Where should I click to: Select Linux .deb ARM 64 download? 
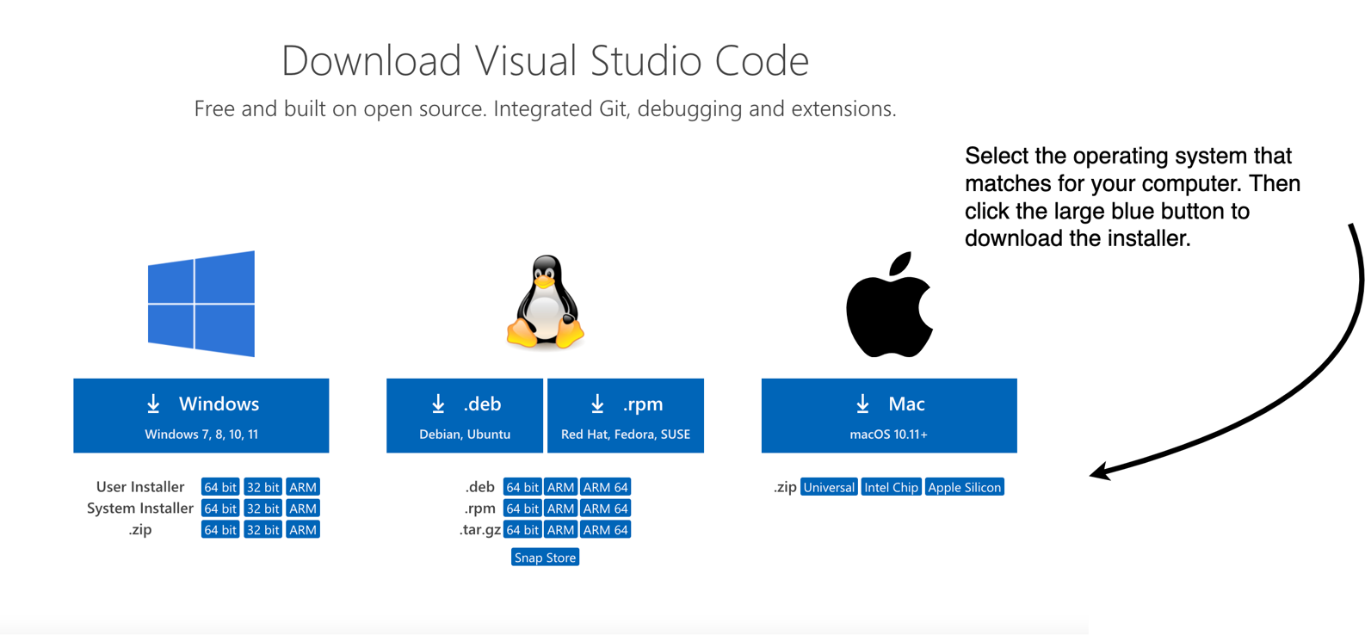(x=605, y=487)
